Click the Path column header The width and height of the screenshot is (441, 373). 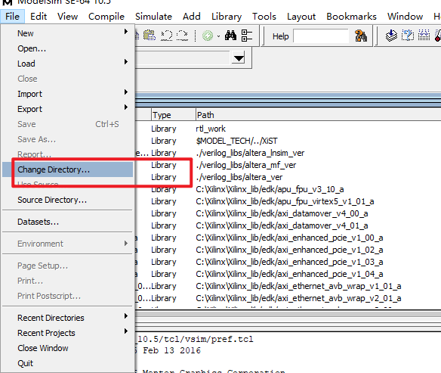pos(319,115)
